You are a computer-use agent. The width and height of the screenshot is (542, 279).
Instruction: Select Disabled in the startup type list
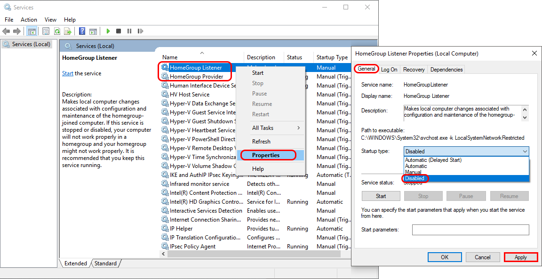[466, 178]
